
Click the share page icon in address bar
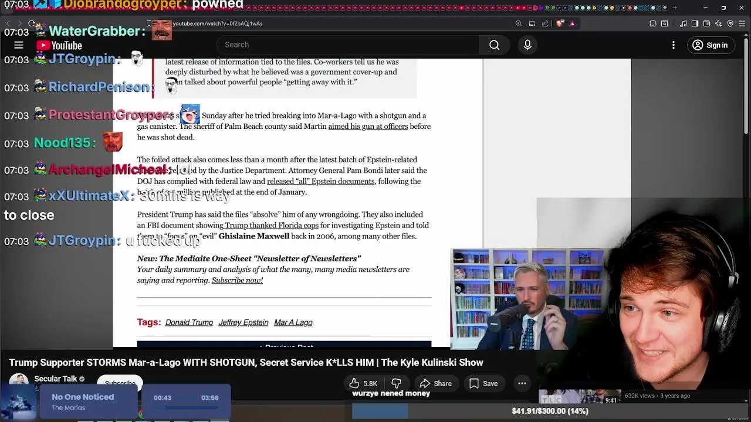point(546,23)
